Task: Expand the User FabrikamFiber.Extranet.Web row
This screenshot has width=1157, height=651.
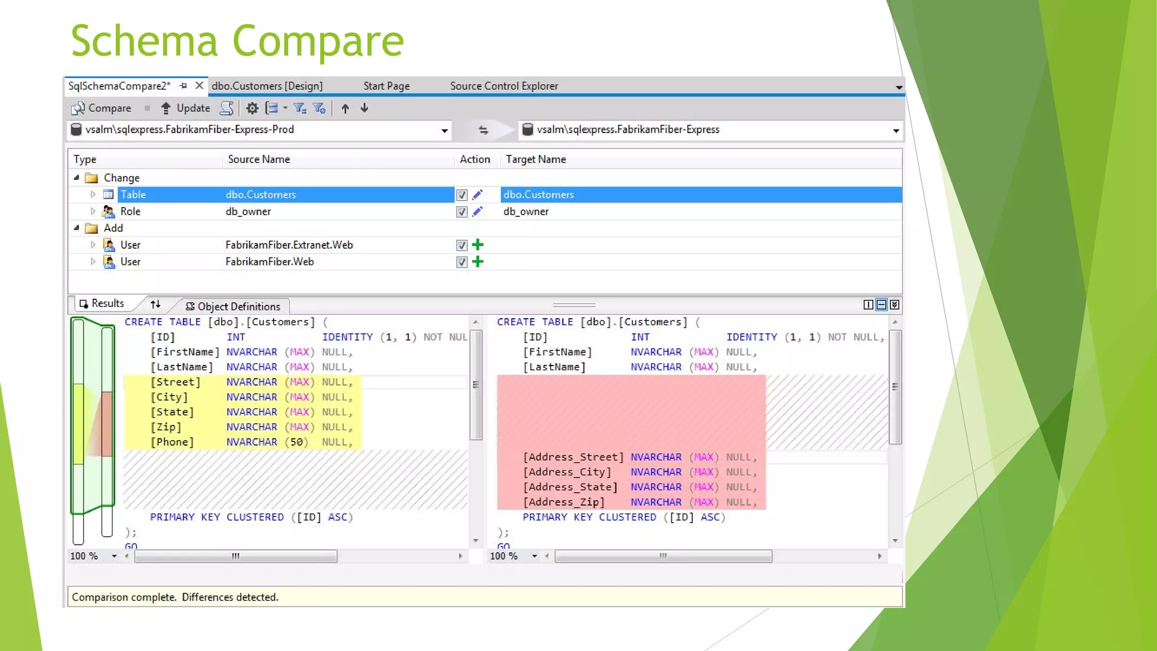Action: [x=93, y=245]
